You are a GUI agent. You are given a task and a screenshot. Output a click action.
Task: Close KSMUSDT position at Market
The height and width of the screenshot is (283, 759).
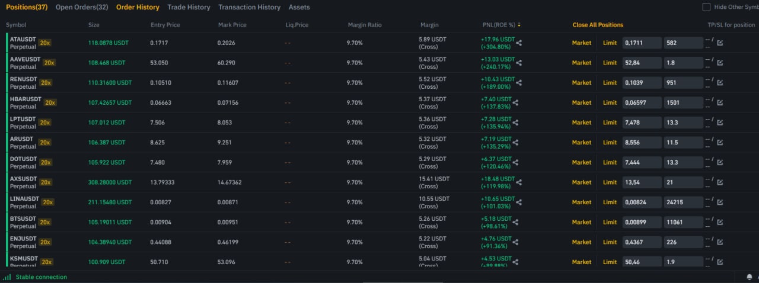click(x=582, y=262)
